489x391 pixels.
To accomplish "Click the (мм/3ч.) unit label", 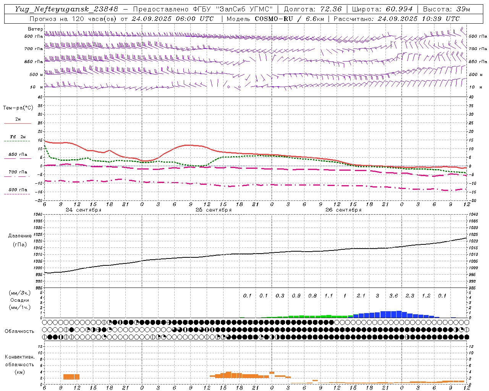I will (19, 293).
